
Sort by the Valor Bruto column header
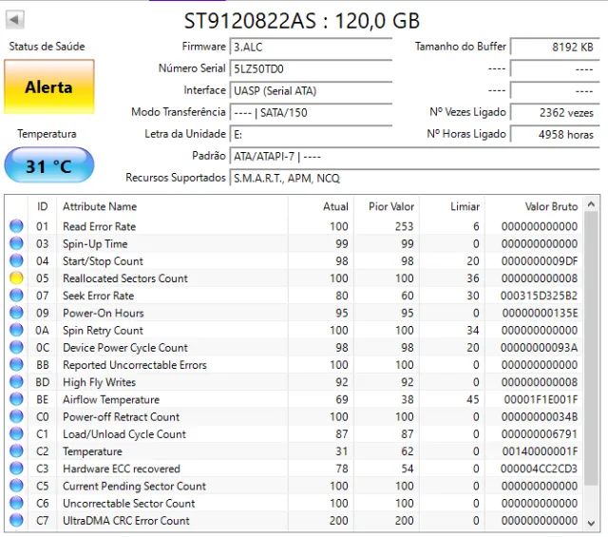click(x=535, y=206)
